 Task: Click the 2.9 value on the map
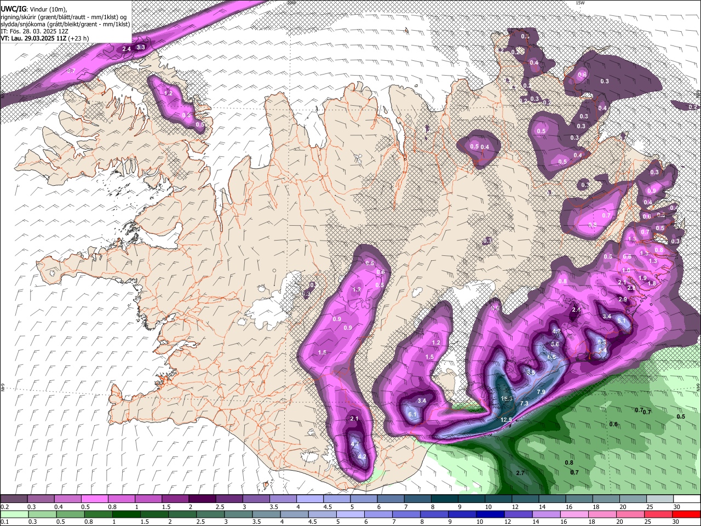pyautogui.click(x=623, y=299)
